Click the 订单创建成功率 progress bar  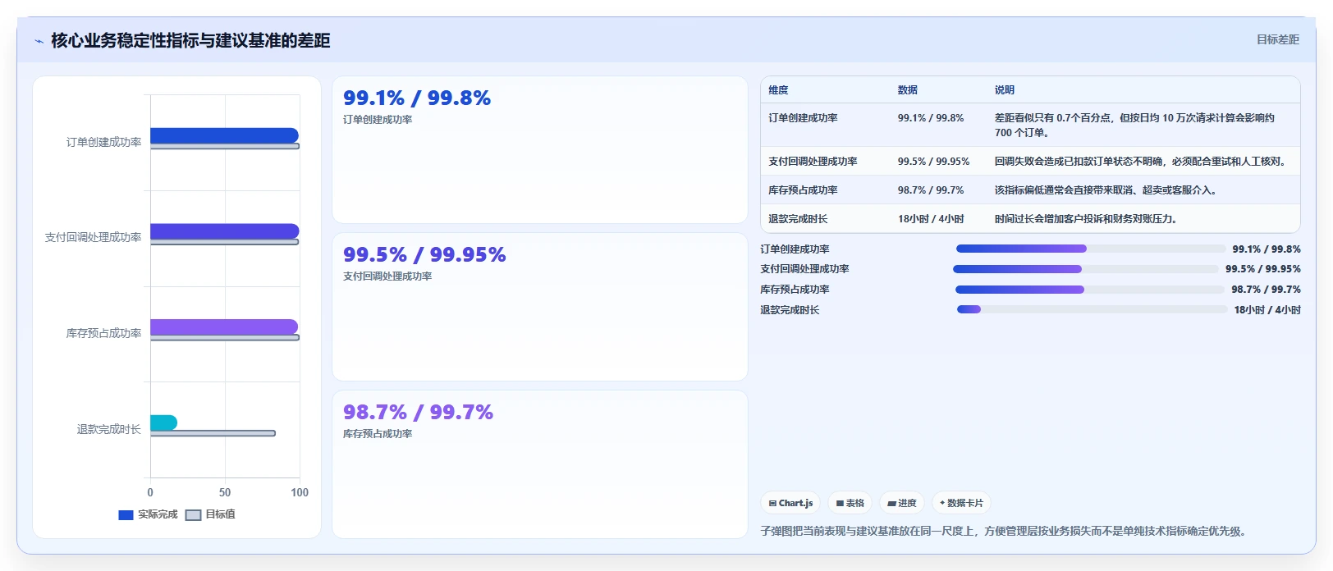[1090, 249]
